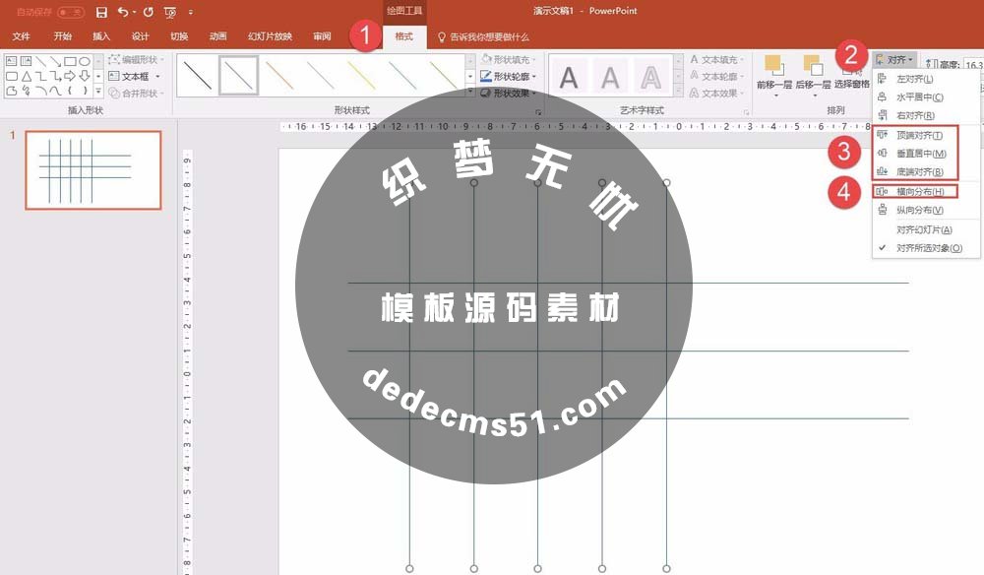Screen dimensions: 984x575
Task: Enable 对齐幻灯片 (Align to Slide)
Action: 925,229
